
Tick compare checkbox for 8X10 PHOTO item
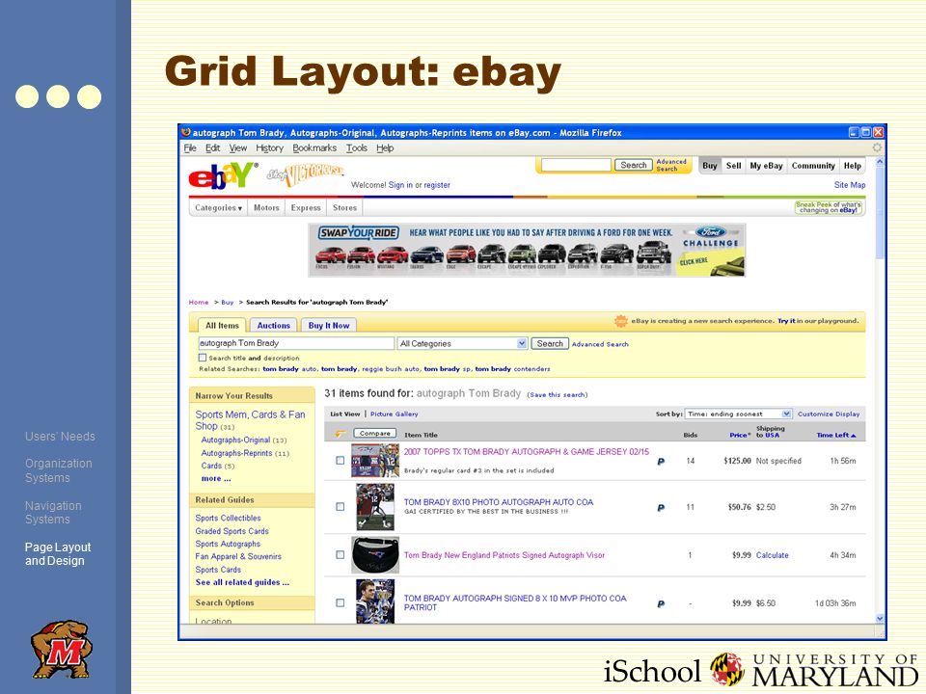pos(340,506)
